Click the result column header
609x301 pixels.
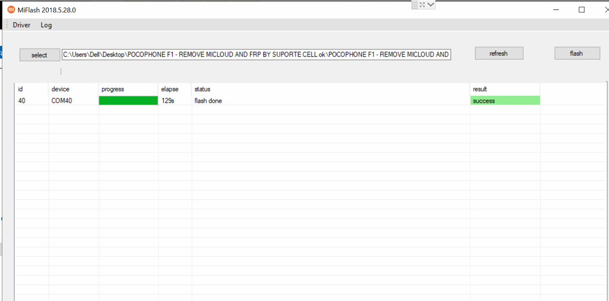[x=505, y=89]
